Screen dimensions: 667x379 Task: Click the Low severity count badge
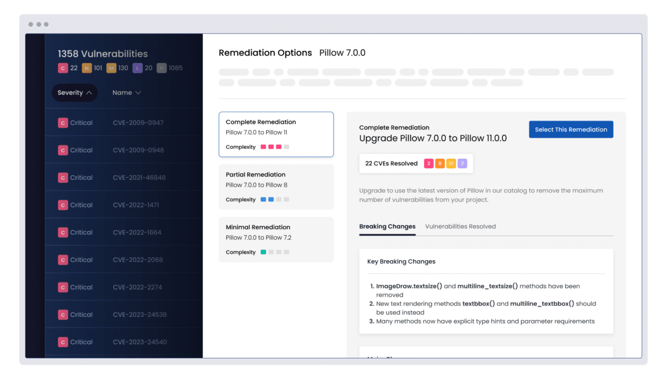pos(137,68)
